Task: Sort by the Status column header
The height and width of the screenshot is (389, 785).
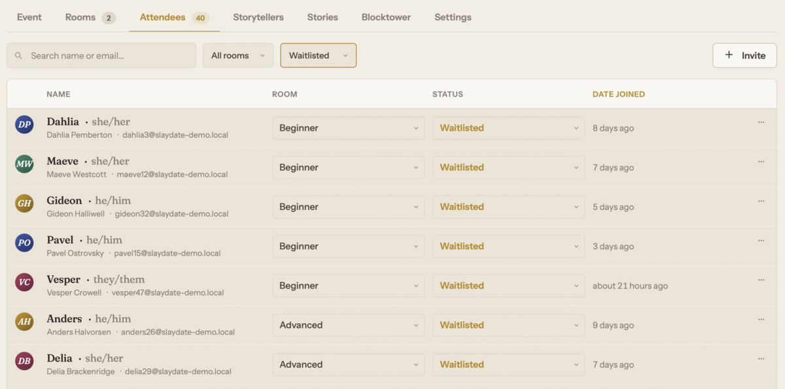Action: tap(447, 94)
